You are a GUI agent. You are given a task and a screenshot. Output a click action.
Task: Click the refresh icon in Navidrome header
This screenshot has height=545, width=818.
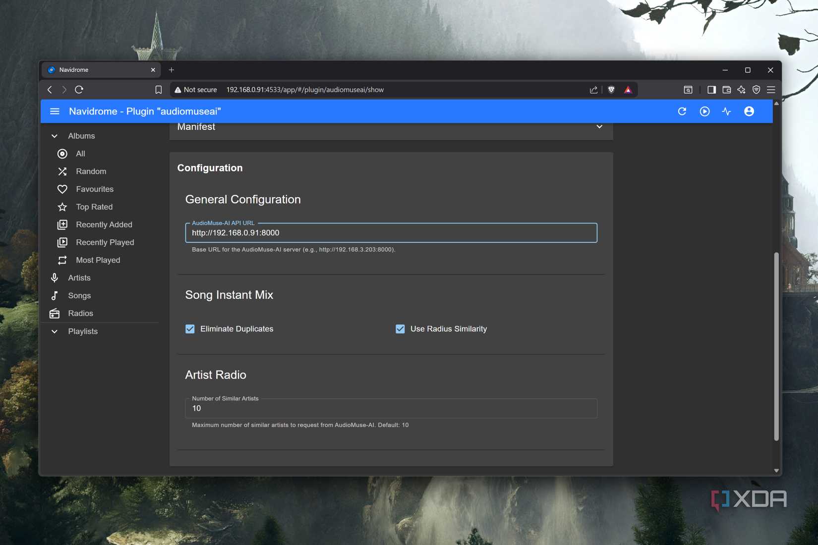[682, 111]
